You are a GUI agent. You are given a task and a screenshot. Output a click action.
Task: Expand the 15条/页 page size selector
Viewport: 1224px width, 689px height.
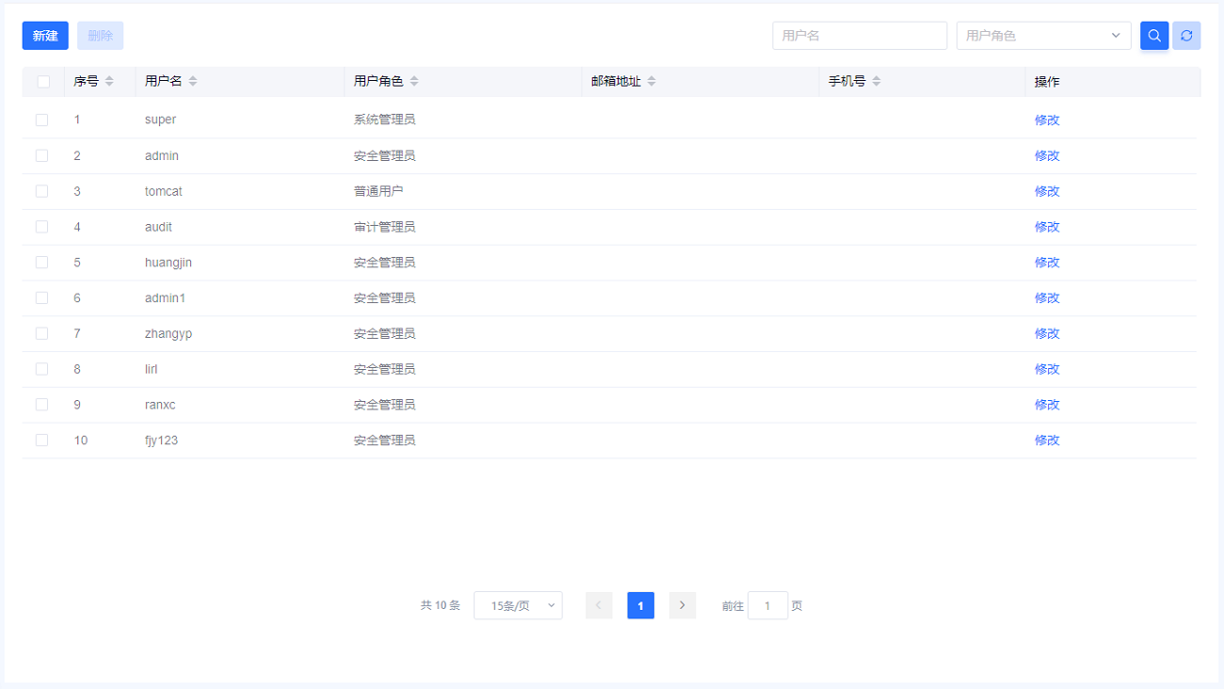(x=518, y=605)
